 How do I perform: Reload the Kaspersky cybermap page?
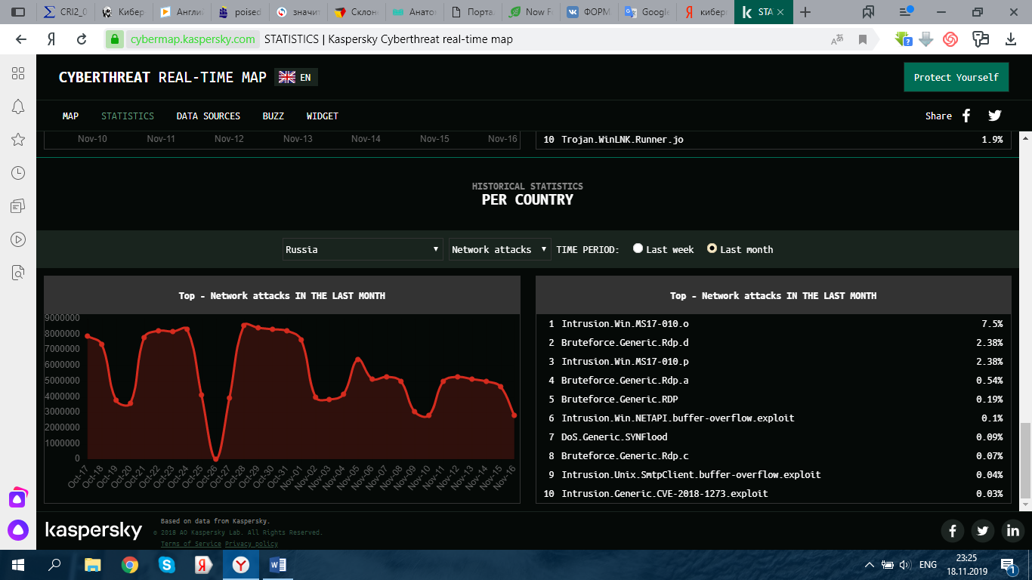(82, 39)
